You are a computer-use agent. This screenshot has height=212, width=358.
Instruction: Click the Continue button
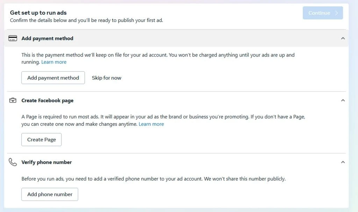pos(323,13)
